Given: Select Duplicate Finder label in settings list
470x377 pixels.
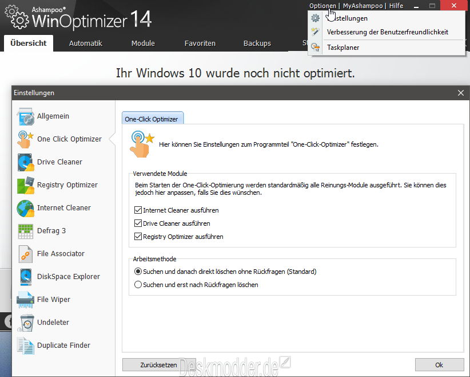Looking at the screenshot, I should point(63,345).
